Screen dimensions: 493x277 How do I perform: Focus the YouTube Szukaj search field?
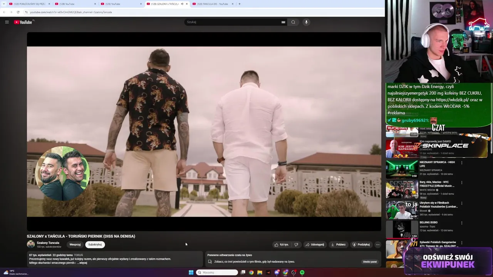233,22
